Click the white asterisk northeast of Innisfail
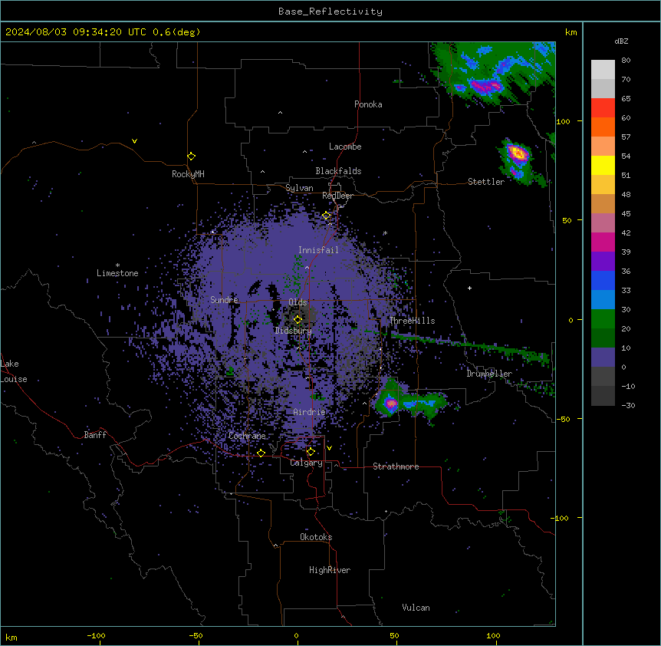Screen dimensions: 661x646 coord(385,233)
